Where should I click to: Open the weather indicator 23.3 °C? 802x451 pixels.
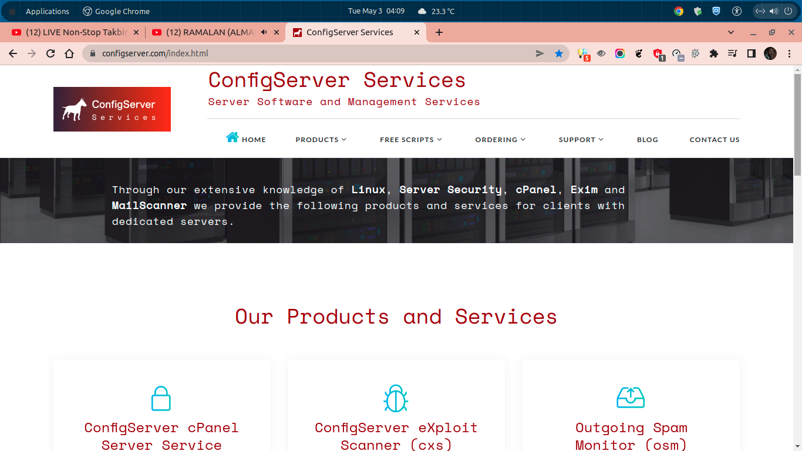click(x=436, y=11)
